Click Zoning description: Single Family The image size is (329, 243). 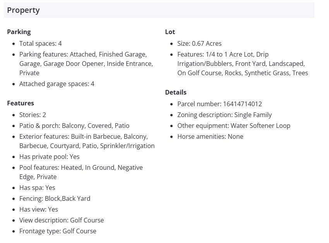pyautogui.click(x=224, y=115)
